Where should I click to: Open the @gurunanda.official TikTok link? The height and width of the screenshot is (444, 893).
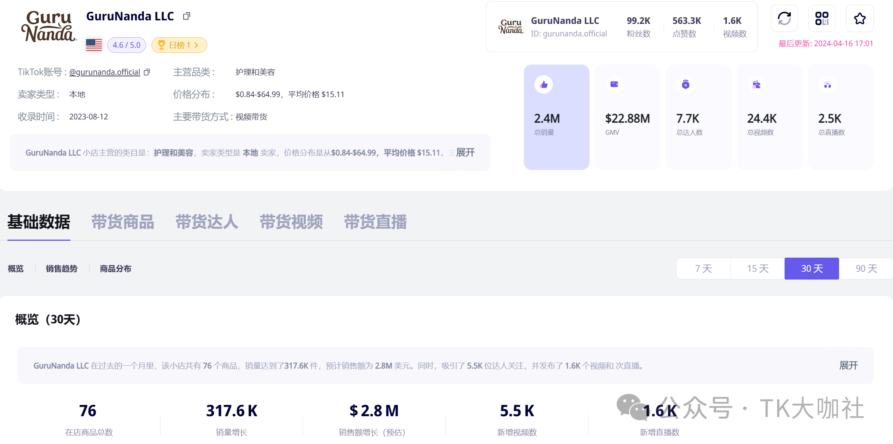click(x=105, y=72)
